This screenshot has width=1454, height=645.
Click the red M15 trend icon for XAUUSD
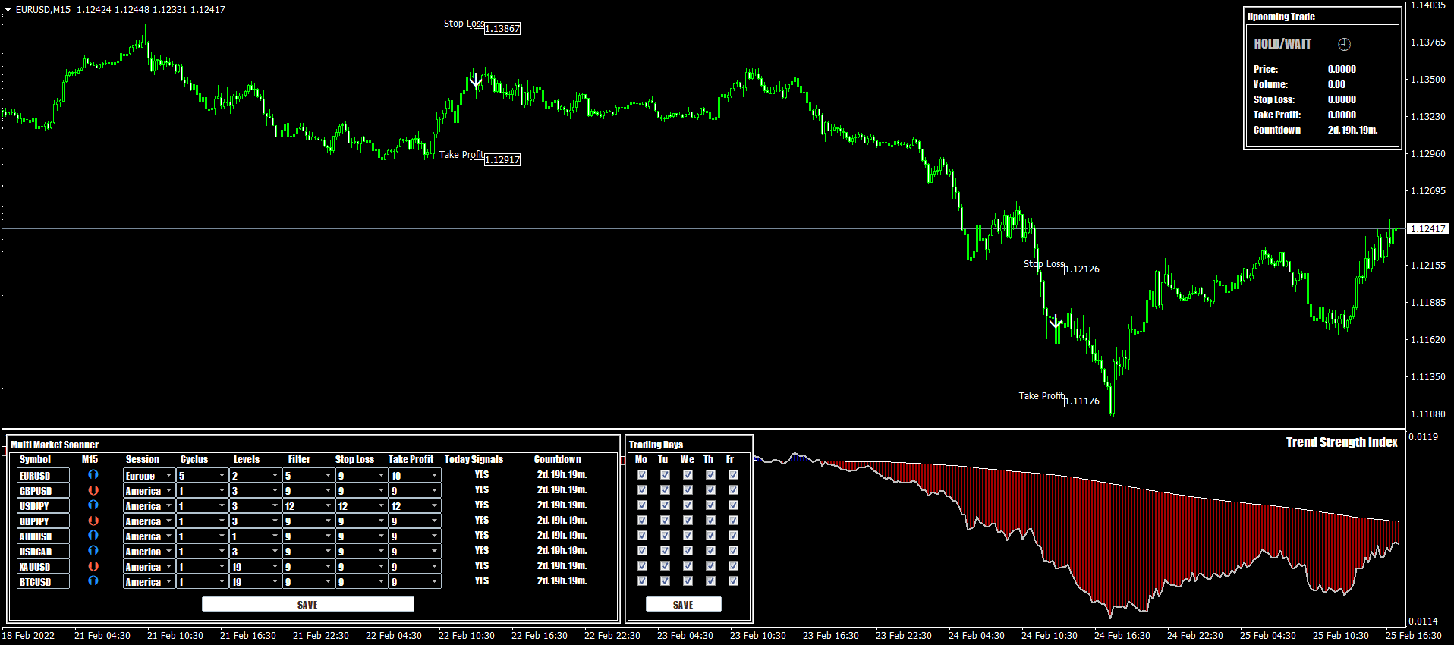click(x=93, y=566)
